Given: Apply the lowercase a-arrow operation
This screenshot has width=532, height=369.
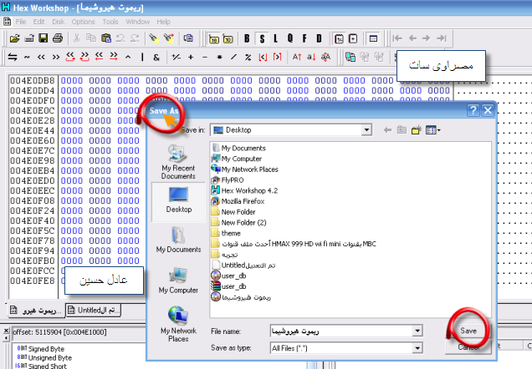Looking at the screenshot, I should pos(311,58).
